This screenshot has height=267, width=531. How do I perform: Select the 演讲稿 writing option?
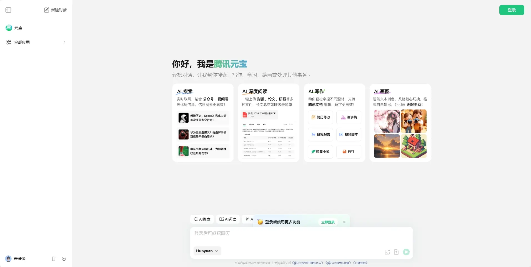point(349,117)
